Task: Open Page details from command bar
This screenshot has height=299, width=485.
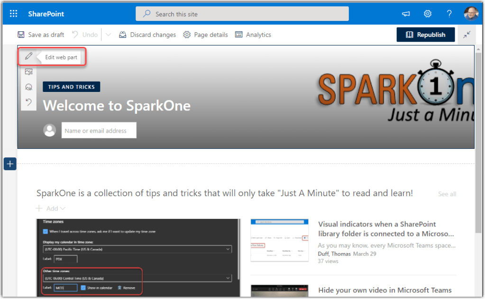Action: [205, 35]
